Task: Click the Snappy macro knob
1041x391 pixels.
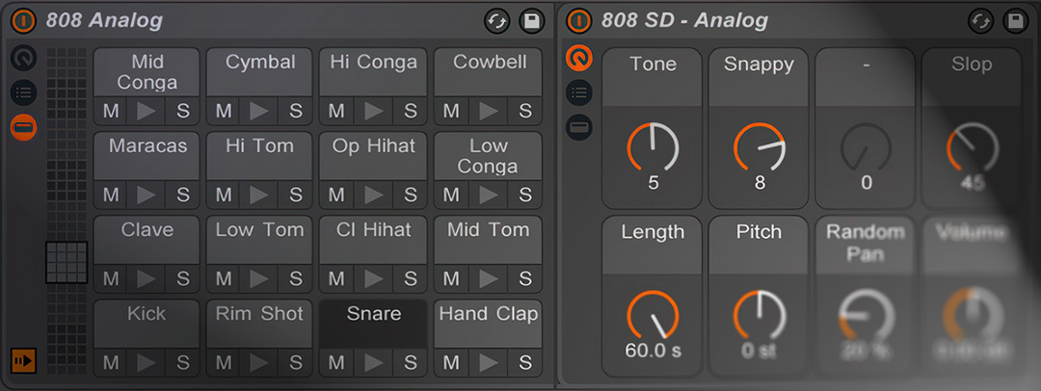Action: (x=759, y=147)
